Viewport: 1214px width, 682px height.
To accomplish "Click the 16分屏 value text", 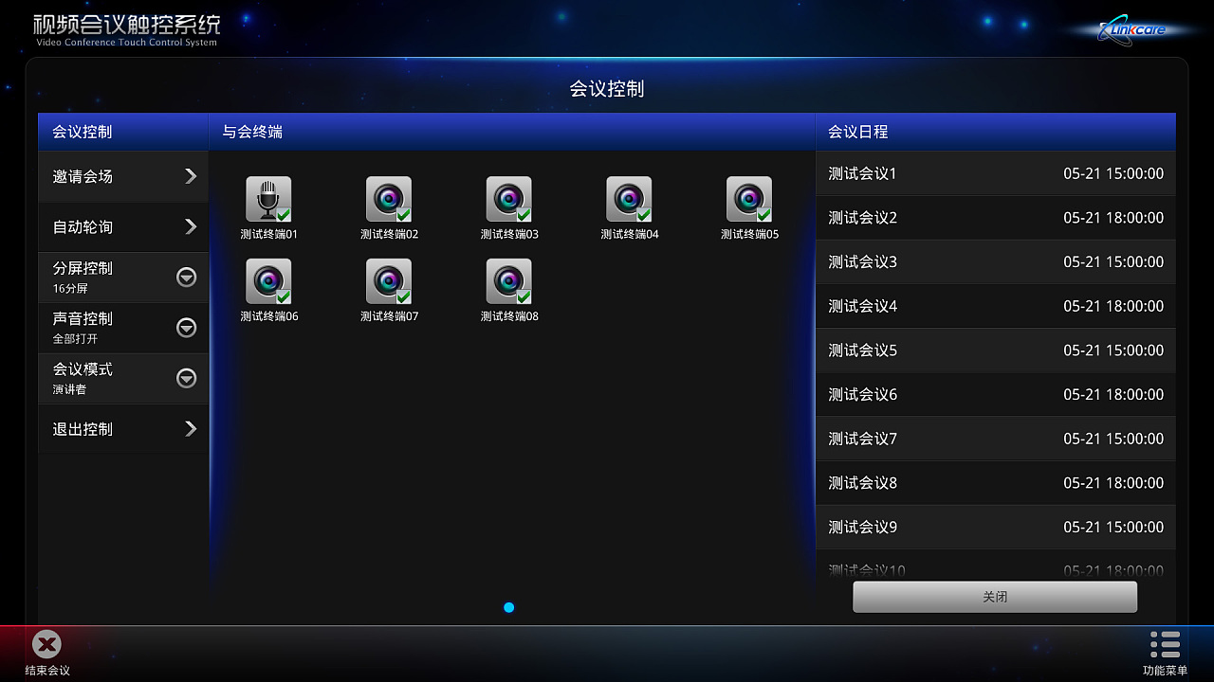I will (70, 289).
